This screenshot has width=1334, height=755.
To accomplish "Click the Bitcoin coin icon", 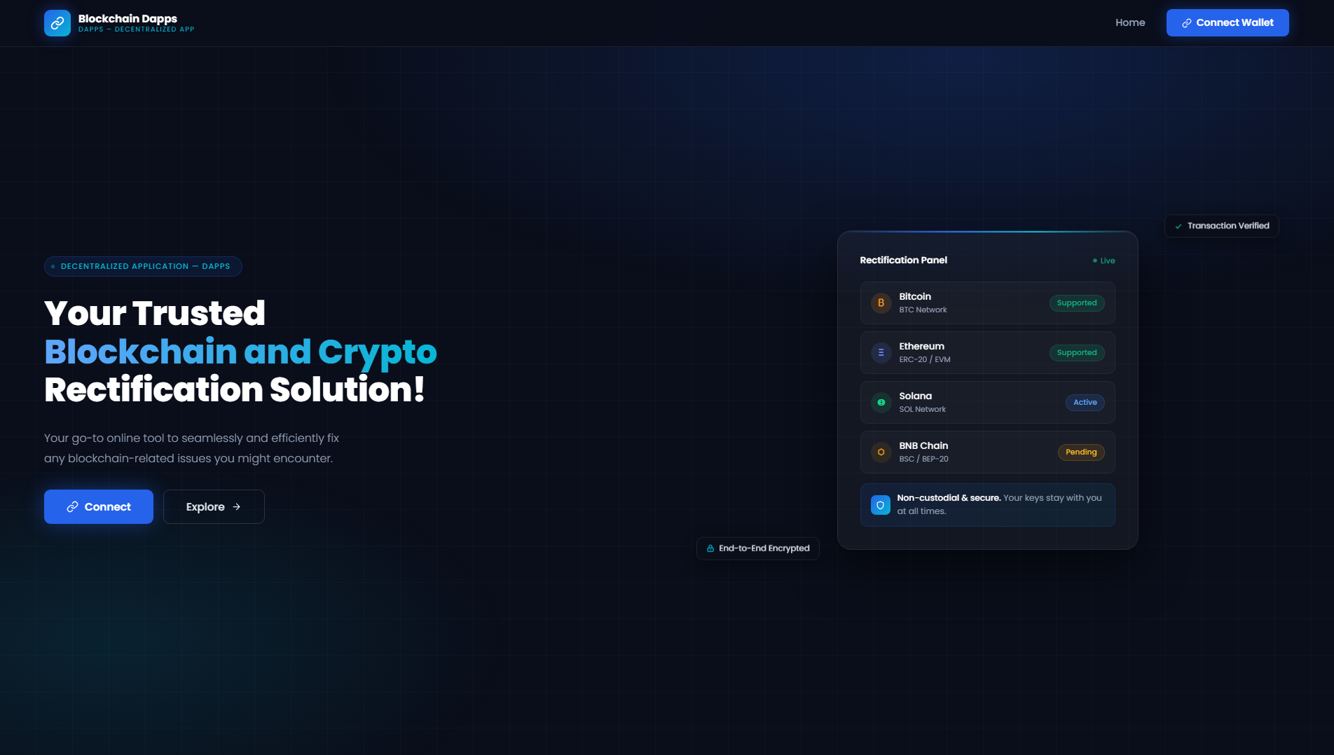I will [x=881, y=303].
